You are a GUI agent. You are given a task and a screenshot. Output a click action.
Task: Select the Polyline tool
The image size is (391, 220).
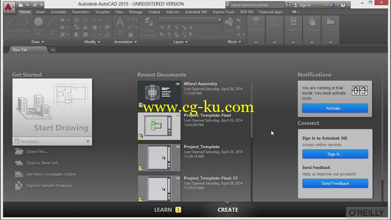pos(23,24)
